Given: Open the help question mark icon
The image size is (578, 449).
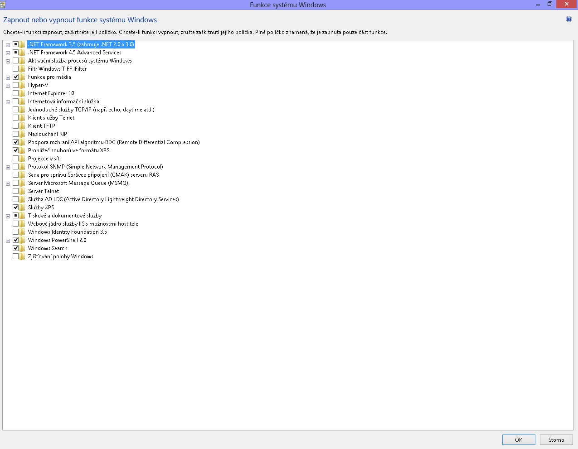Looking at the screenshot, I should click(568, 19).
